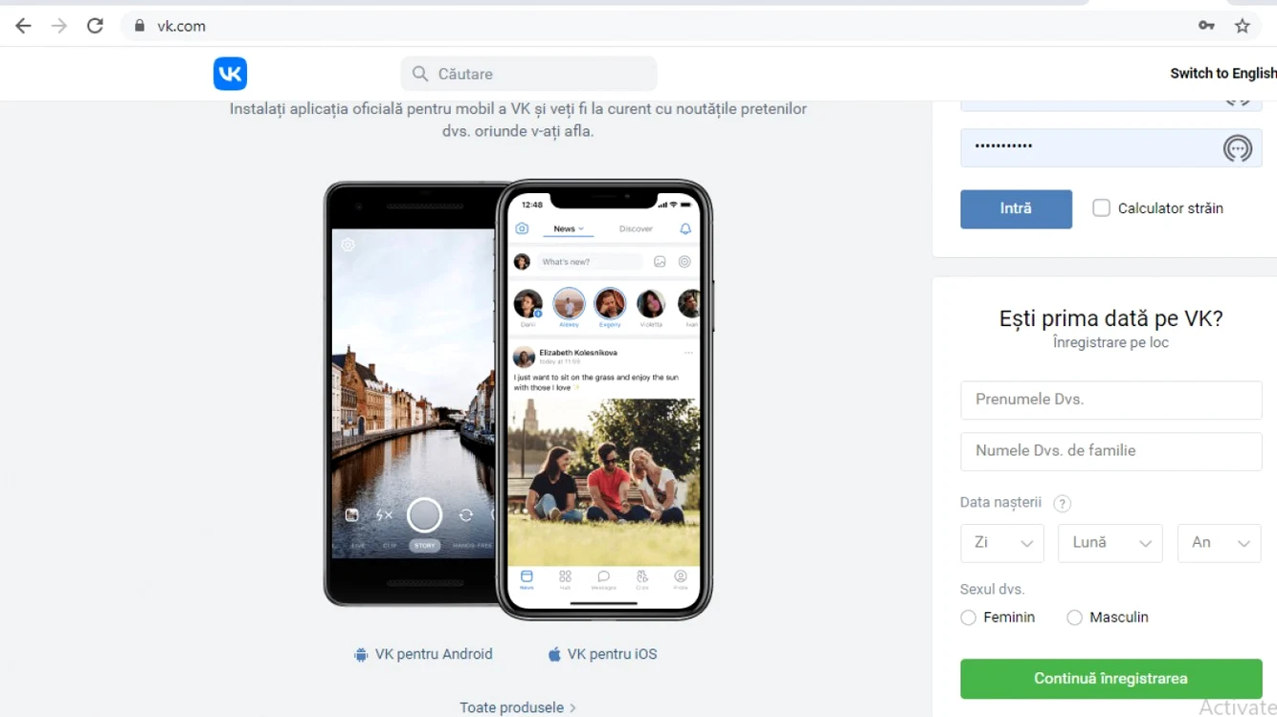This screenshot has width=1277, height=717.
Task: Click the password manager icon in password field
Action: pyautogui.click(x=1238, y=148)
